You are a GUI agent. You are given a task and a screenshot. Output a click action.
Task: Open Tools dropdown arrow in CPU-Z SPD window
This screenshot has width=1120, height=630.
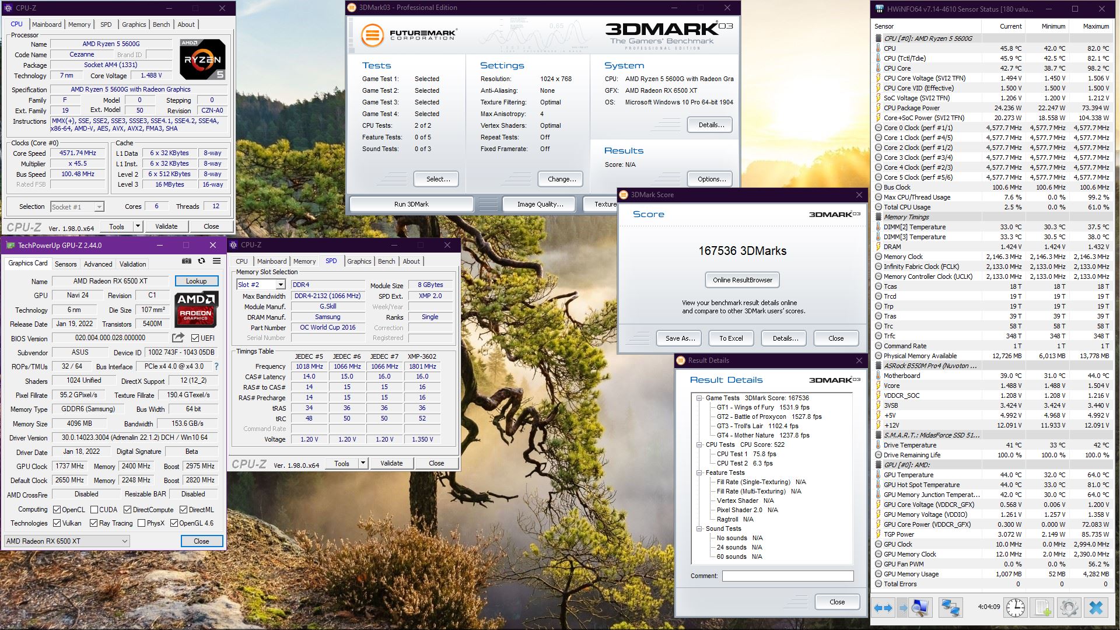click(363, 463)
